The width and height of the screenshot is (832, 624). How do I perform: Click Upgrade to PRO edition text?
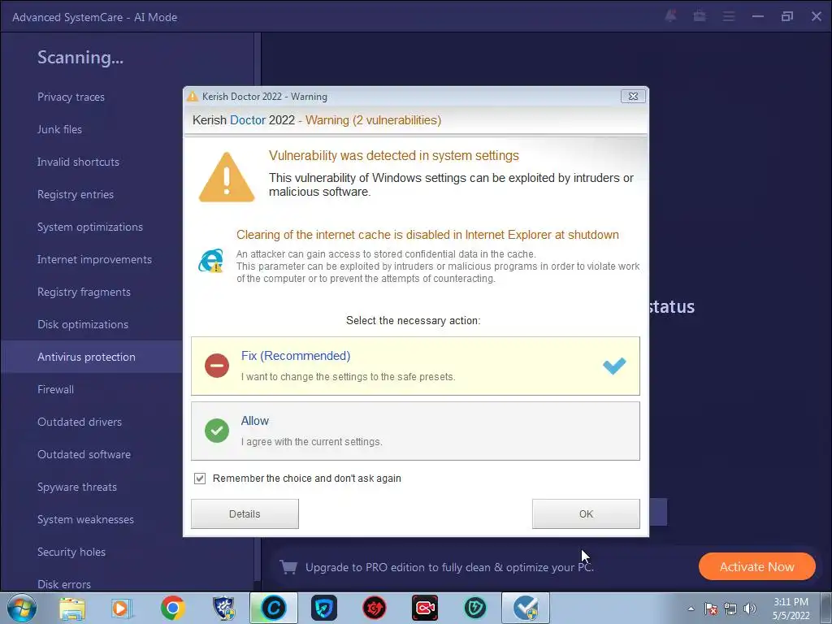click(449, 567)
